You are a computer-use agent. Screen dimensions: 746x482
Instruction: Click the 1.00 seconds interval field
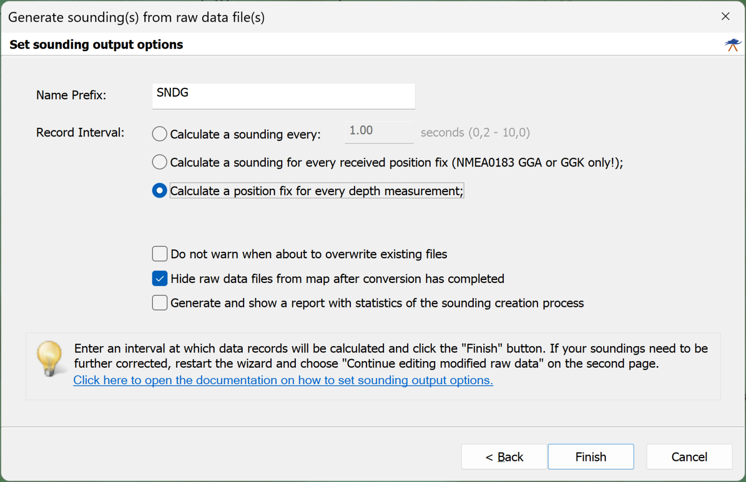[379, 132]
